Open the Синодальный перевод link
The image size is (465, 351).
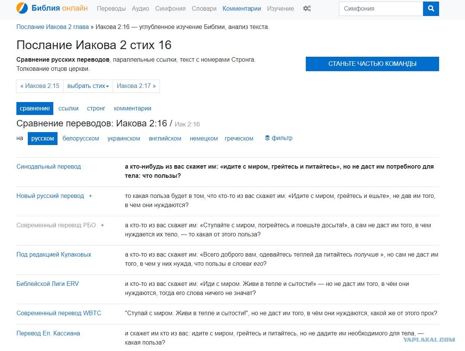point(49,167)
